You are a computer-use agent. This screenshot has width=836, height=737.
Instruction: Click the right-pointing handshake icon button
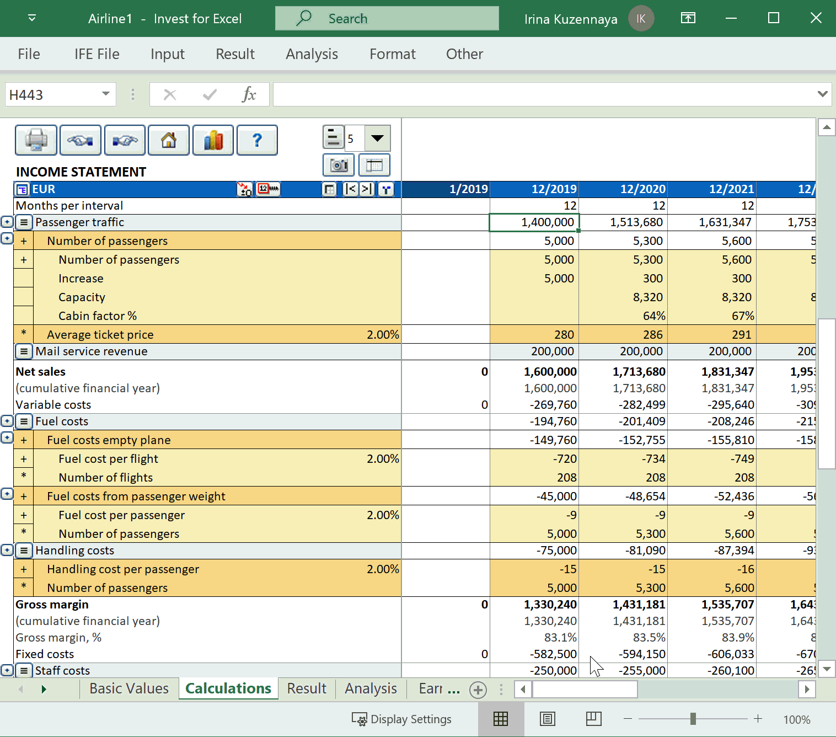pos(125,140)
